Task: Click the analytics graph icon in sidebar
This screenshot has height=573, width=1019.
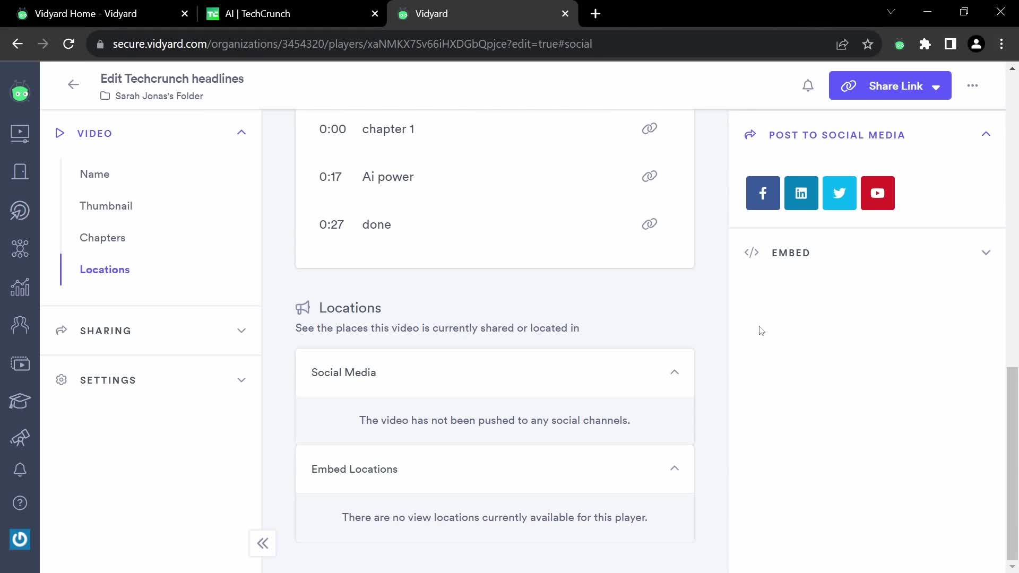Action: pyautogui.click(x=20, y=286)
